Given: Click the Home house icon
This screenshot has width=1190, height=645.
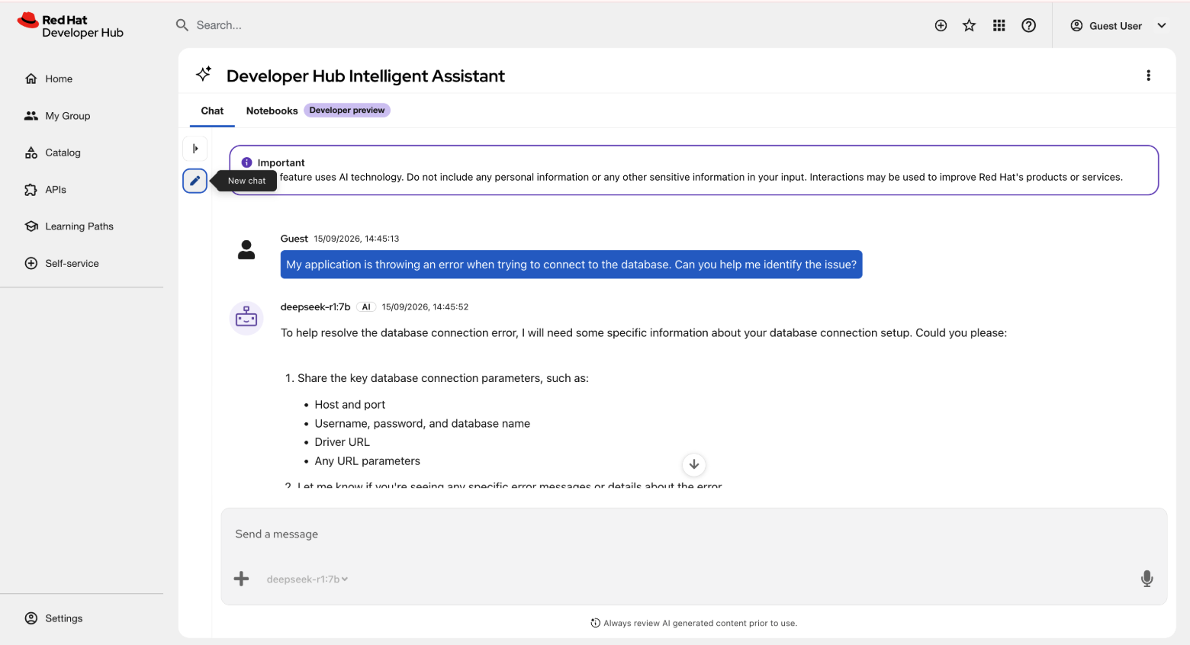Looking at the screenshot, I should (x=31, y=79).
